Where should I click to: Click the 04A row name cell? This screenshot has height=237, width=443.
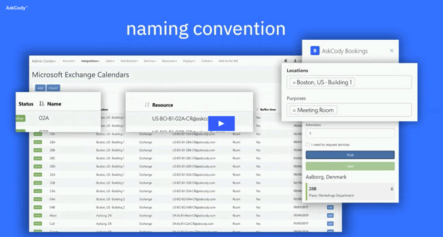point(53,199)
